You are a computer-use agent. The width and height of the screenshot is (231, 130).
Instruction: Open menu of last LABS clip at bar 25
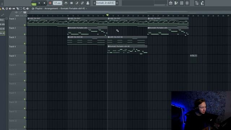click(148, 18)
